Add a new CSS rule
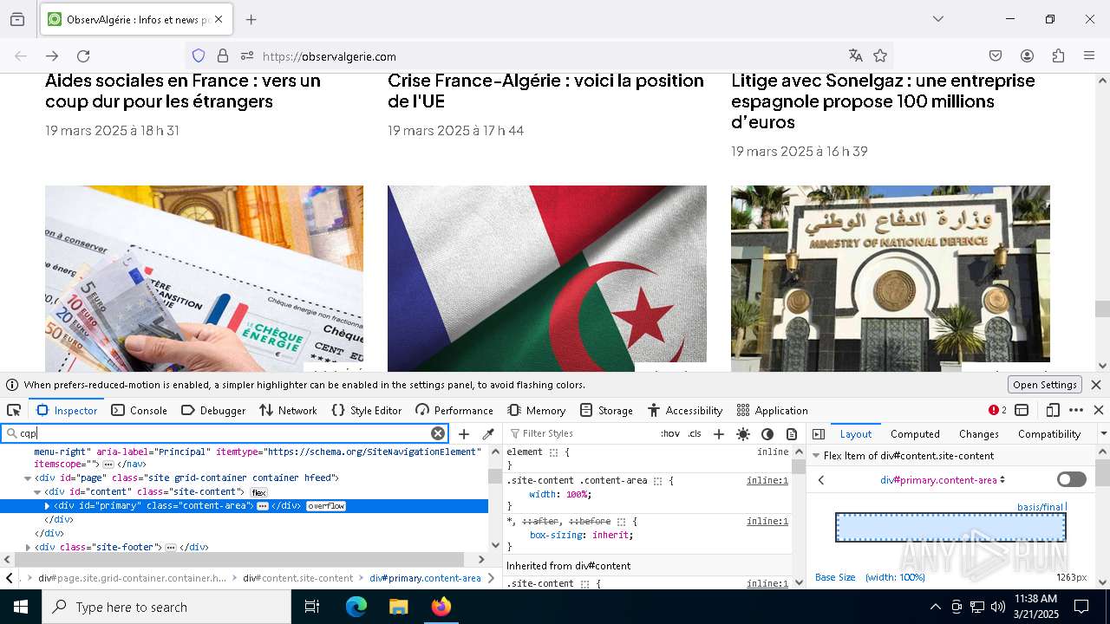 [x=718, y=433]
